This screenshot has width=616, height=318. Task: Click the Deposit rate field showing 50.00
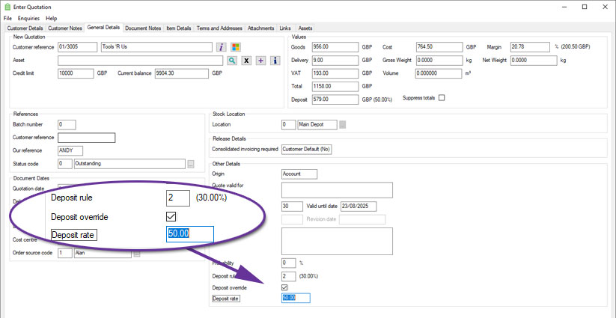point(295,298)
